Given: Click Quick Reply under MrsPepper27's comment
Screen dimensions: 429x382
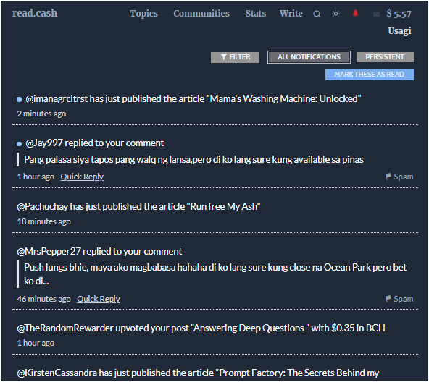Looking at the screenshot, I should point(99,299).
